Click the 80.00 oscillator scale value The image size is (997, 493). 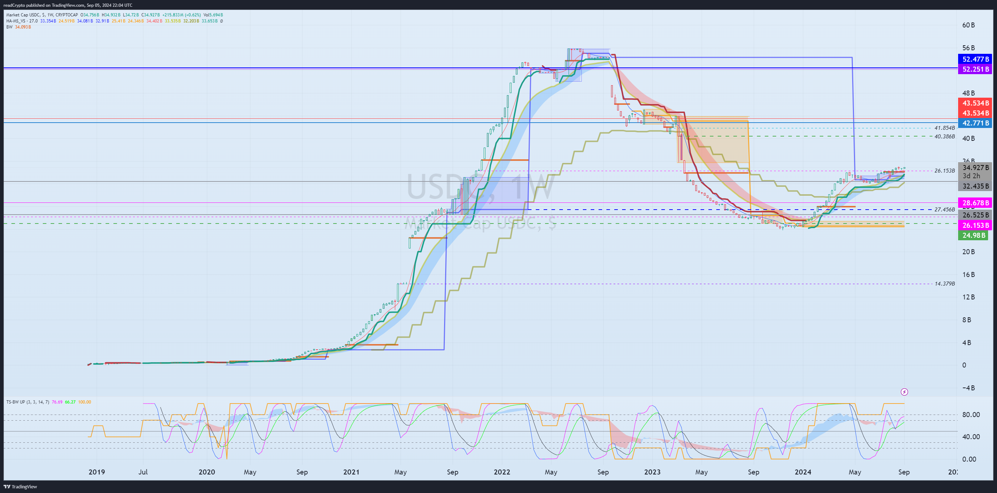971,415
